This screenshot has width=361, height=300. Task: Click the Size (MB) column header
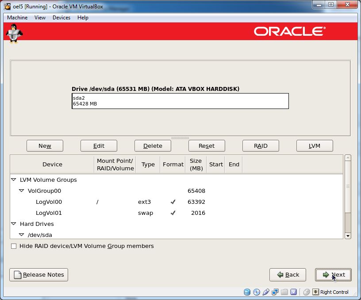196,165
